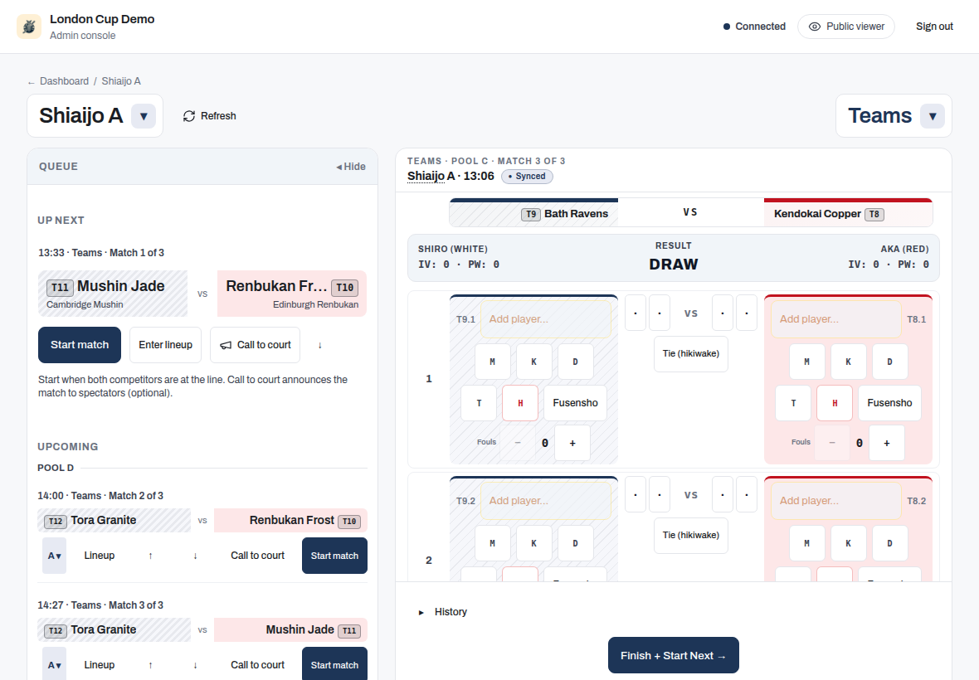Award Kote (K) to red in bout 2
979x680 pixels.
pyautogui.click(x=848, y=542)
